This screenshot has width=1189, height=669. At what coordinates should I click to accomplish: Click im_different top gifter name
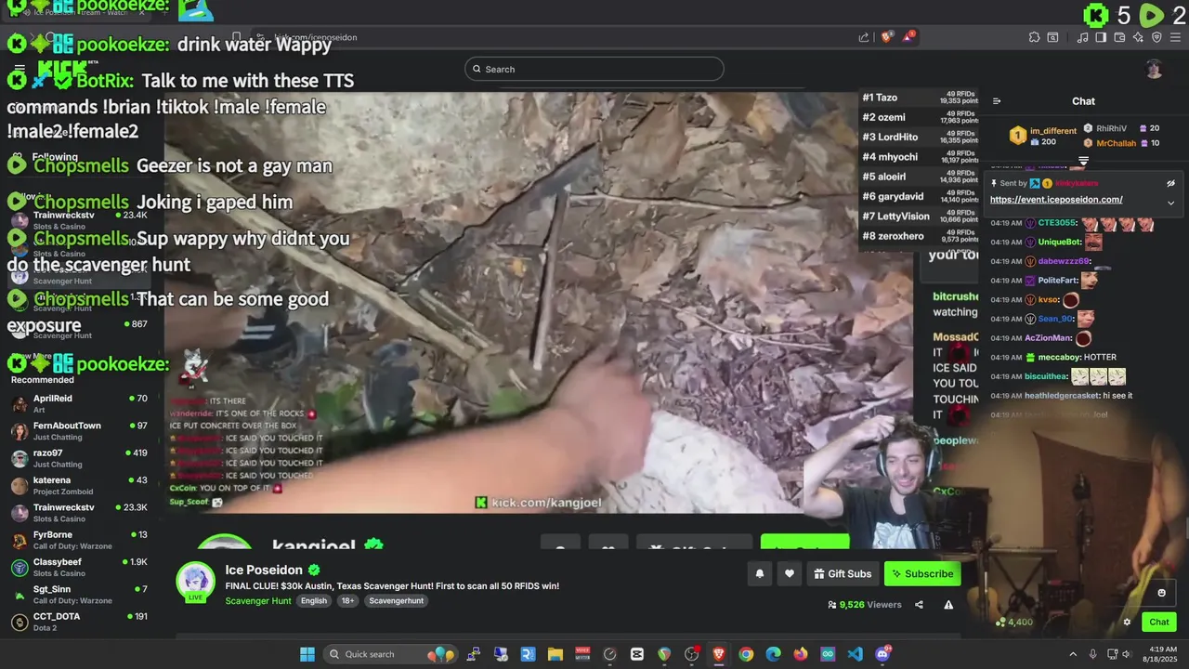pyautogui.click(x=1053, y=131)
